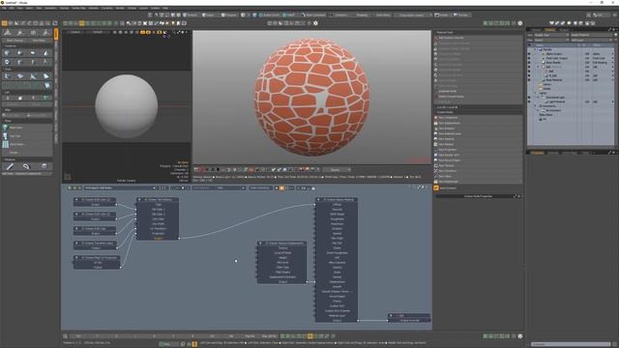Viewport: 619px width, 348px height.
Task: Select the Properties tab in lower right panel
Action: point(537,153)
